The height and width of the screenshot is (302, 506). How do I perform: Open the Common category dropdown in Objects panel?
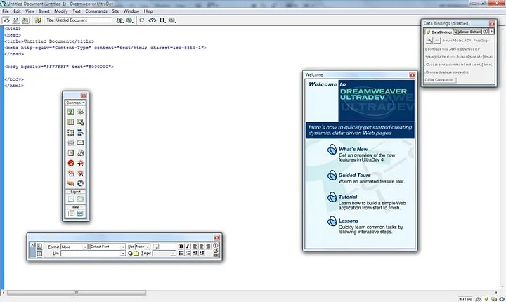point(75,103)
